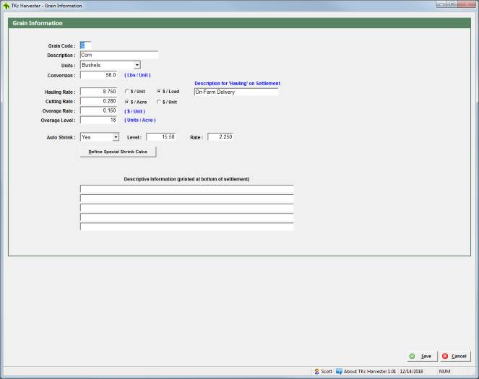Focus the Conversion field showing 56.0

[98, 74]
